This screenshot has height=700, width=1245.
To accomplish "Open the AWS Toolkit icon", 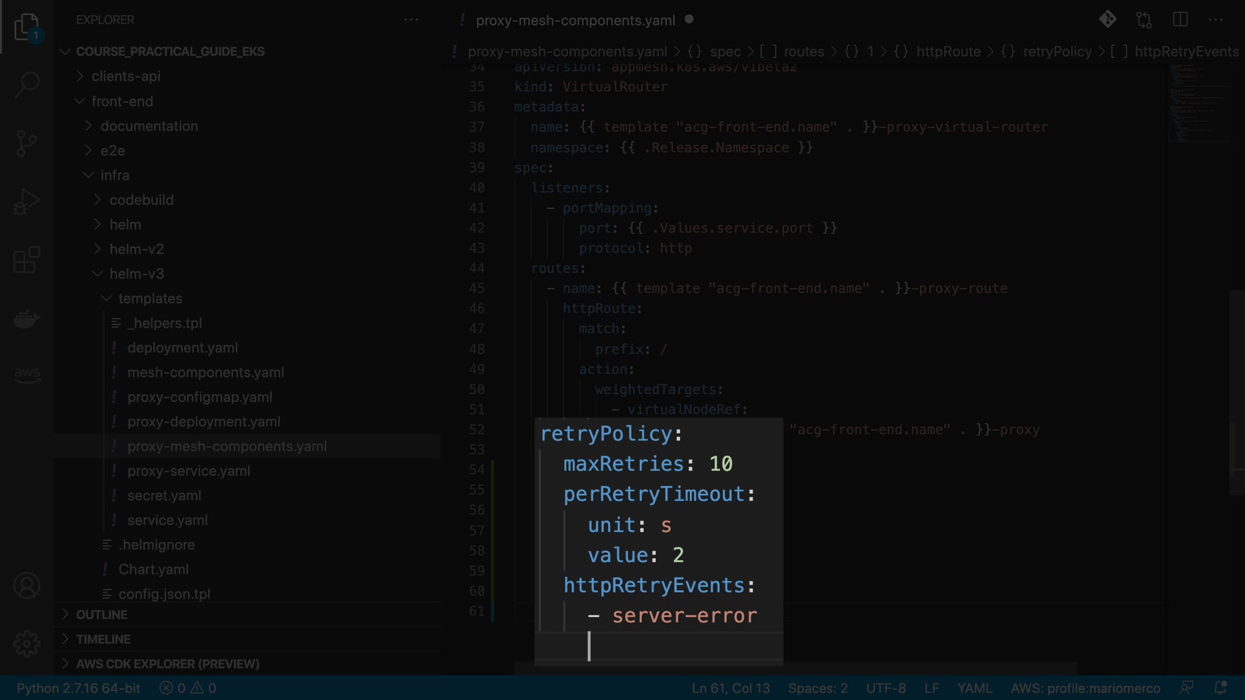I will click(27, 374).
